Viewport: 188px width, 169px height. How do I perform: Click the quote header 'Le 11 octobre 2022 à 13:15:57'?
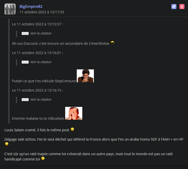click(37, 24)
